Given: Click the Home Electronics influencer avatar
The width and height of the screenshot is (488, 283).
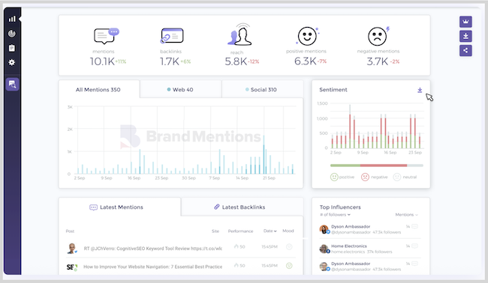Looking at the screenshot, I should click(324, 249).
